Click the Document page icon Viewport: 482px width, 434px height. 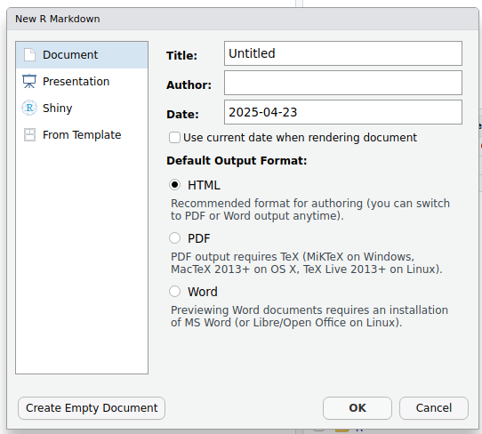click(29, 55)
